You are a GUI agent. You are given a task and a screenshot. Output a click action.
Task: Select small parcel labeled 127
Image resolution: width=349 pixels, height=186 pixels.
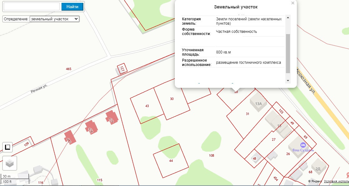coord(122,69)
